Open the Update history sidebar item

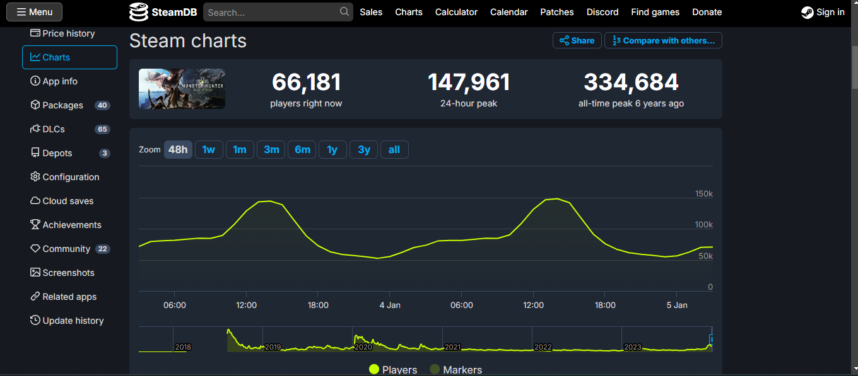tap(73, 321)
